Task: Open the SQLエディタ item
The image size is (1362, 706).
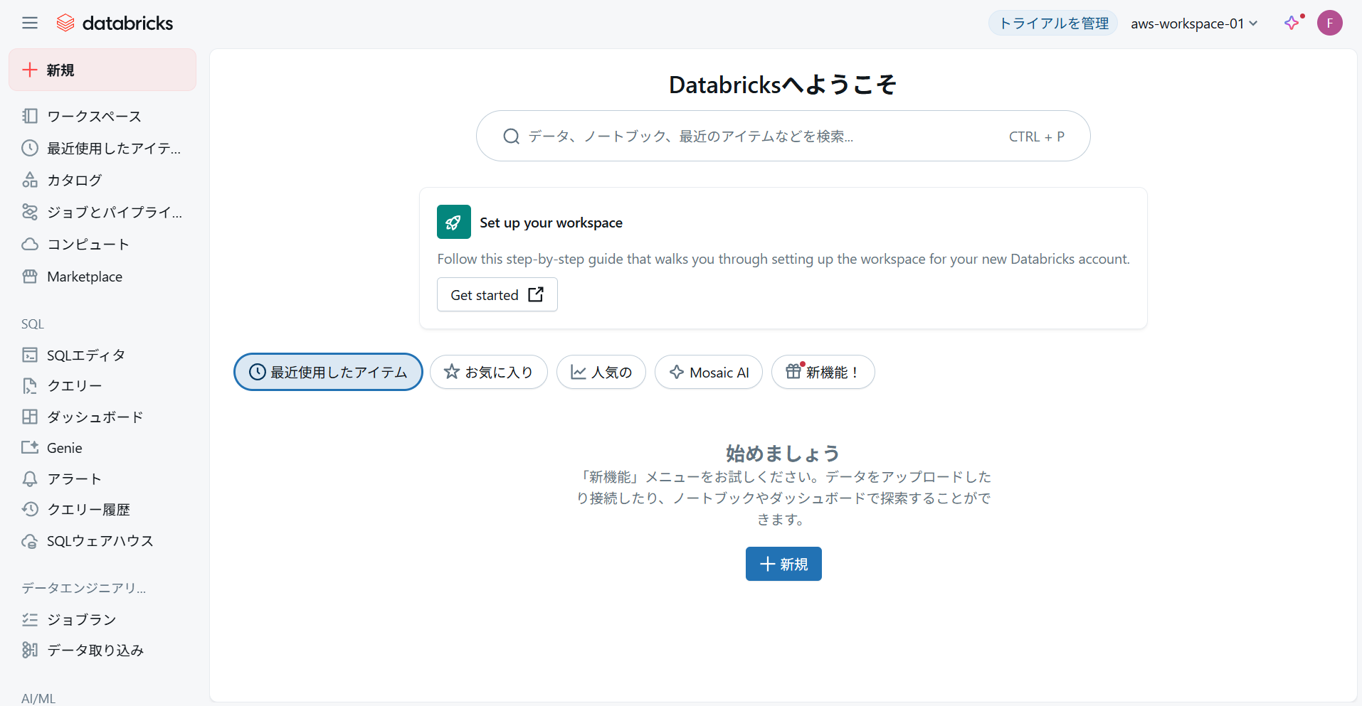Action: pos(85,355)
